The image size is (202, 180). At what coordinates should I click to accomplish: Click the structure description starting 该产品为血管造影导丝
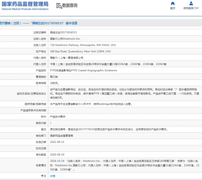point(125,93)
